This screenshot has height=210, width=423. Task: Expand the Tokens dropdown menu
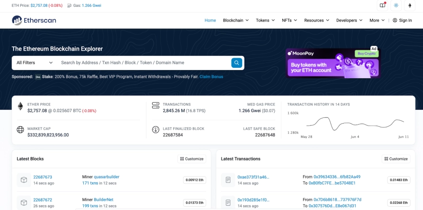(265, 21)
